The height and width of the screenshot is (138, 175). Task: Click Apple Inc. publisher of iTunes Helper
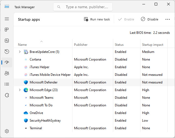coord(81,67)
